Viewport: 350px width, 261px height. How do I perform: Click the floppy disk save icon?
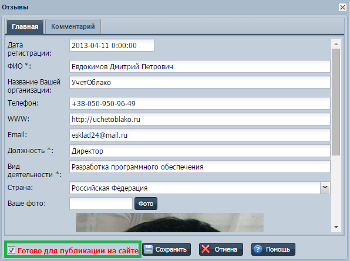pyautogui.click(x=148, y=249)
